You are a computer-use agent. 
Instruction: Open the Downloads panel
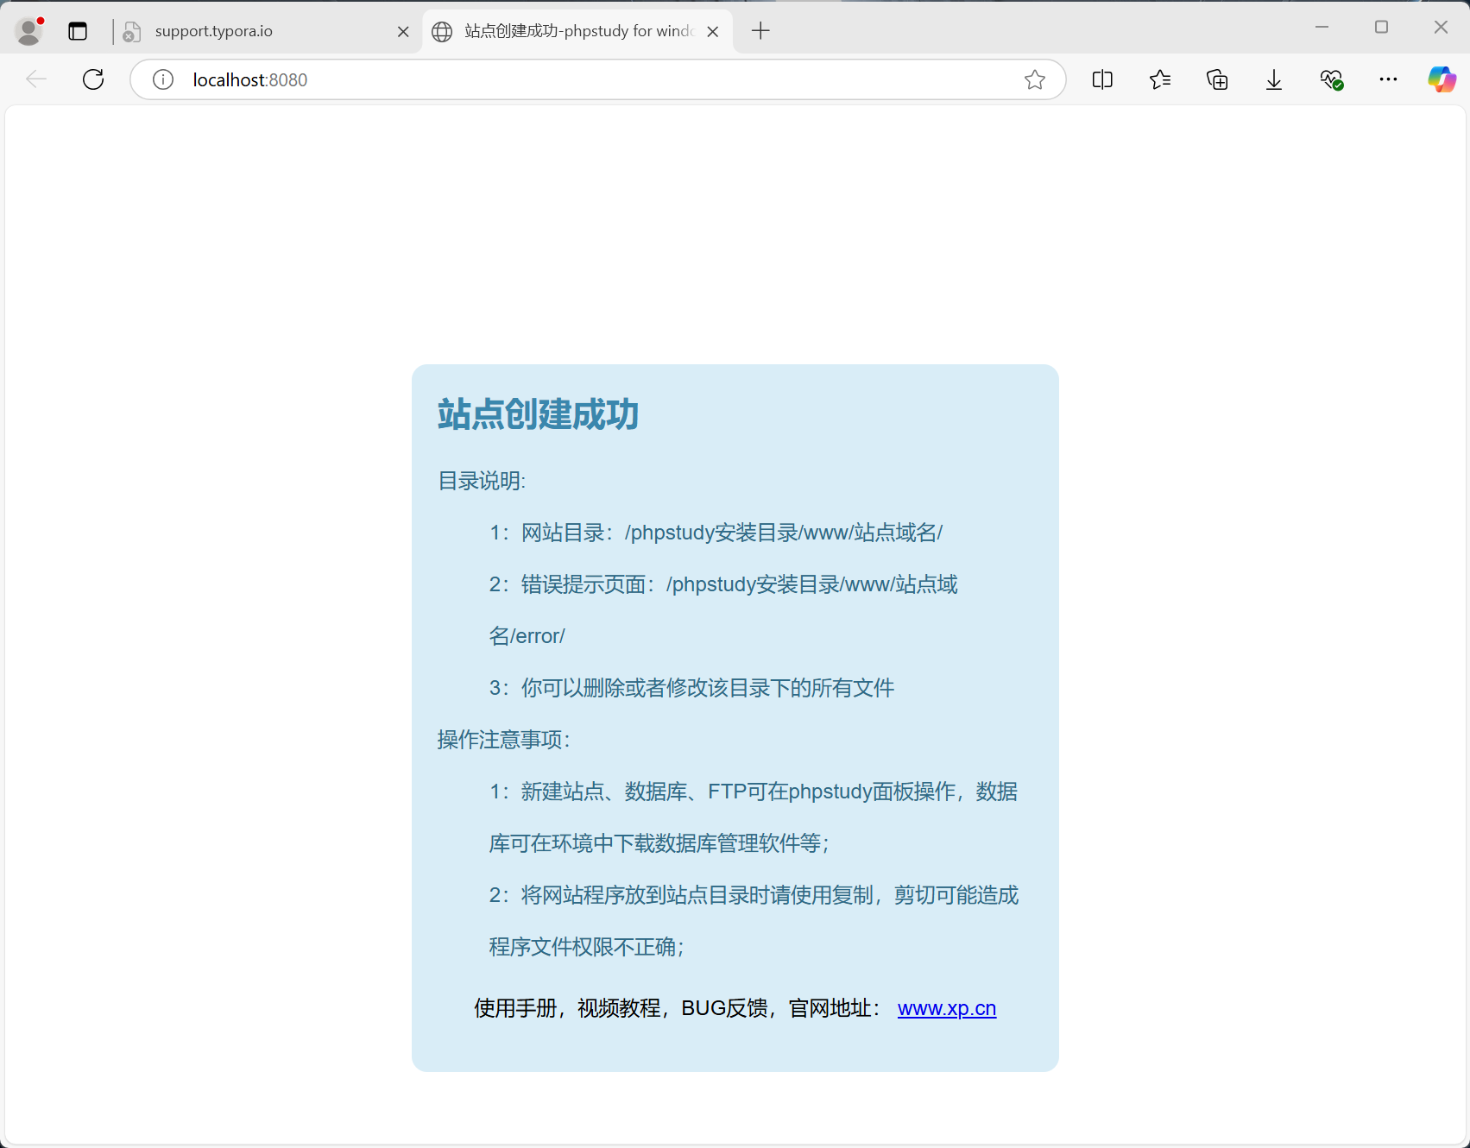pos(1273,79)
